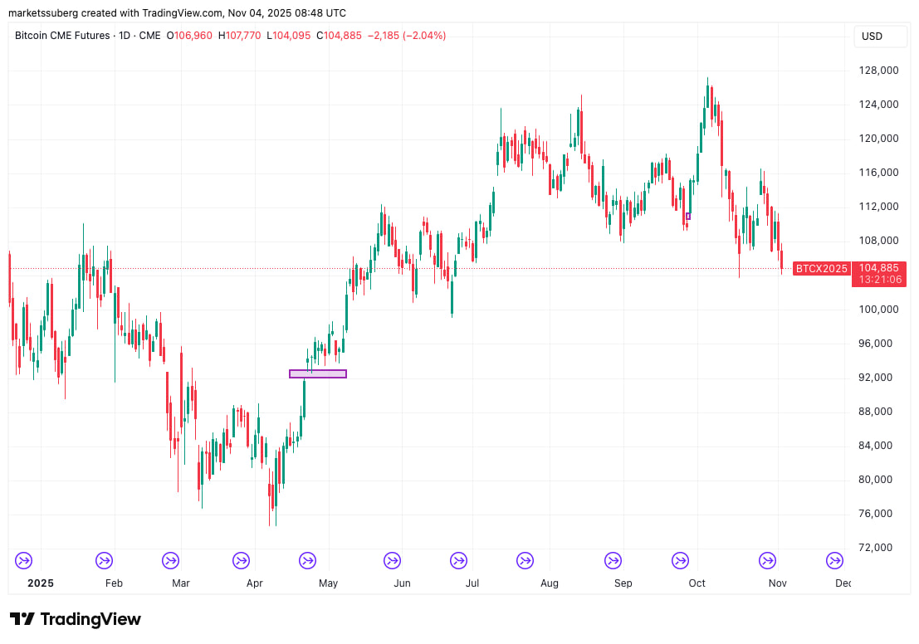
Task: Click the leftmost rollover icon above 2025
Action: 24,561
